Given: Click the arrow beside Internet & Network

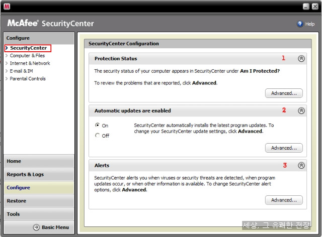Looking at the screenshot, I should (7, 63).
